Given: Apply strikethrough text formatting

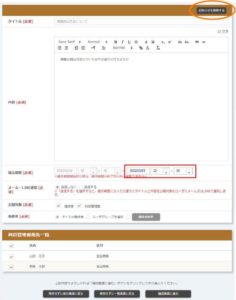Looking at the screenshot, I should point(136,42).
